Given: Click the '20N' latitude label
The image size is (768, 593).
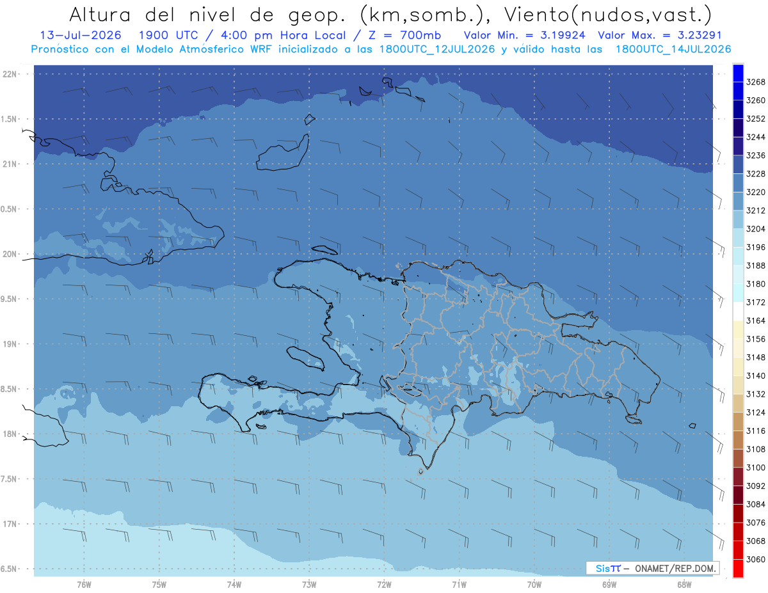Looking at the screenshot, I should pos(9,254).
